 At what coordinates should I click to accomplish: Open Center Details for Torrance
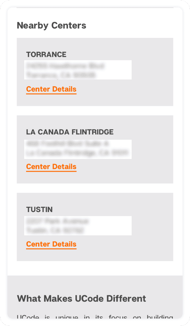[x=51, y=89]
